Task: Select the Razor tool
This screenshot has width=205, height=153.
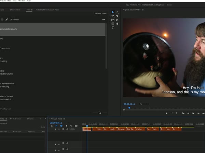Action: (x=117, y=16)
